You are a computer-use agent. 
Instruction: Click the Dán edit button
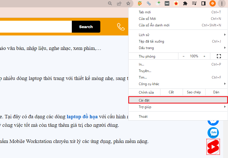(x=216, y=92)
